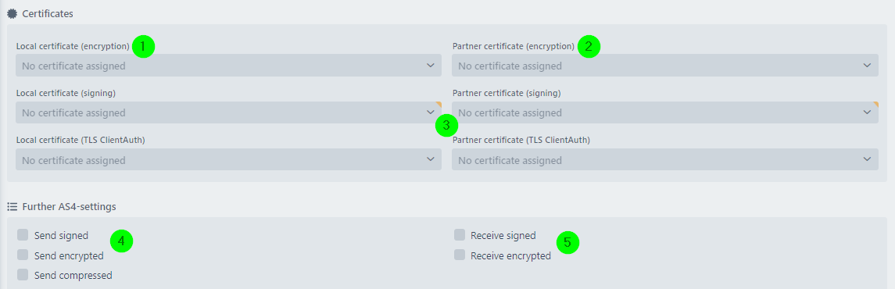This screenshot has width=895, height=289.
Task: Click the green marker numbered 3
Action: pyautogui.click(x=446, y=126)
